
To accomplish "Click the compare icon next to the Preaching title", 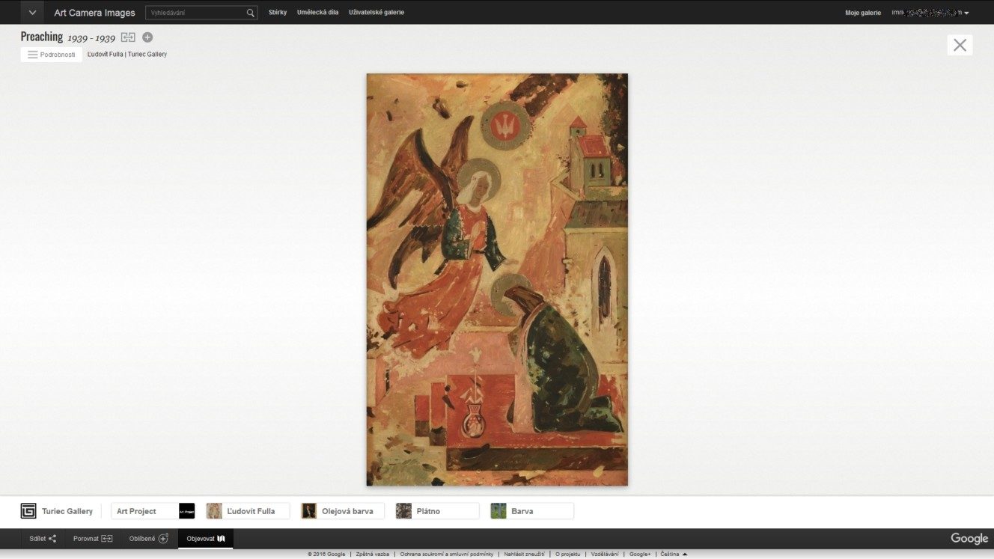I will 129,37.
